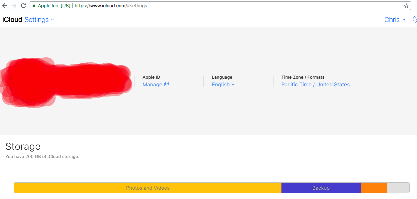Click the browser forward arrow
The height and width of the screenshot is (199, 417).
coord(14,6)
